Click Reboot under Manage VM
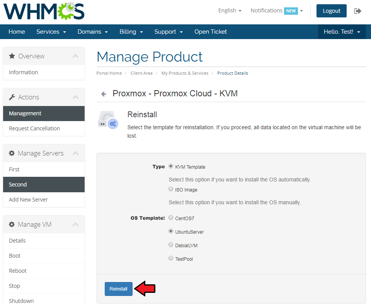 point(44,271)
